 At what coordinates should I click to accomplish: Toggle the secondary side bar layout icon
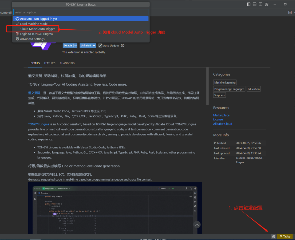pyautogui.click(x=260, y=4)
